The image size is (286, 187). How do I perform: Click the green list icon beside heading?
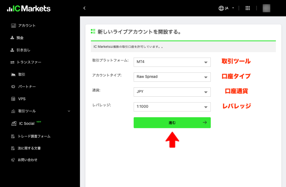[x=93, y=31]
